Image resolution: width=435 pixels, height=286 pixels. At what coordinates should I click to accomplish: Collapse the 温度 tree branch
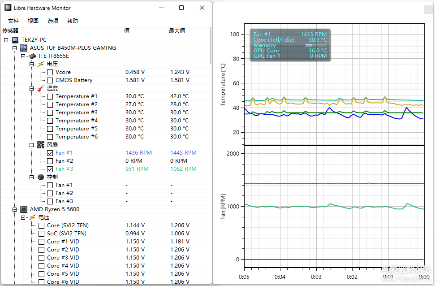click(31, 88)
